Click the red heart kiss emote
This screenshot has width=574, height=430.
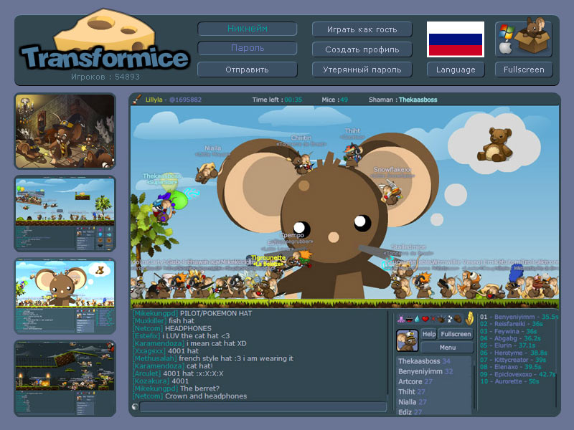pyautogui.click(x=425, y=319)
